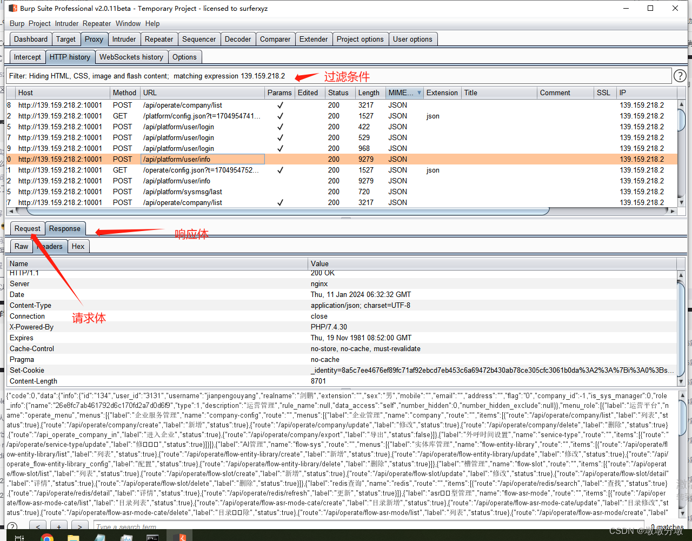Image resolution: width=692 pixels, height=541 pixels.
Task: Select the highlighted /api/platform/user/info row
Action: click(342, 159)
